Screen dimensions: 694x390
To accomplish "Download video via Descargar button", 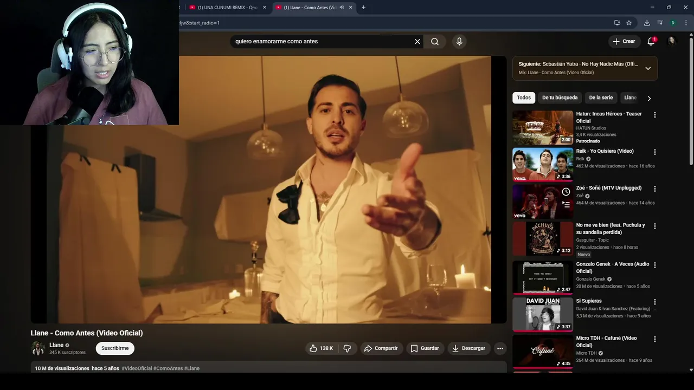I will click(469, 348).
